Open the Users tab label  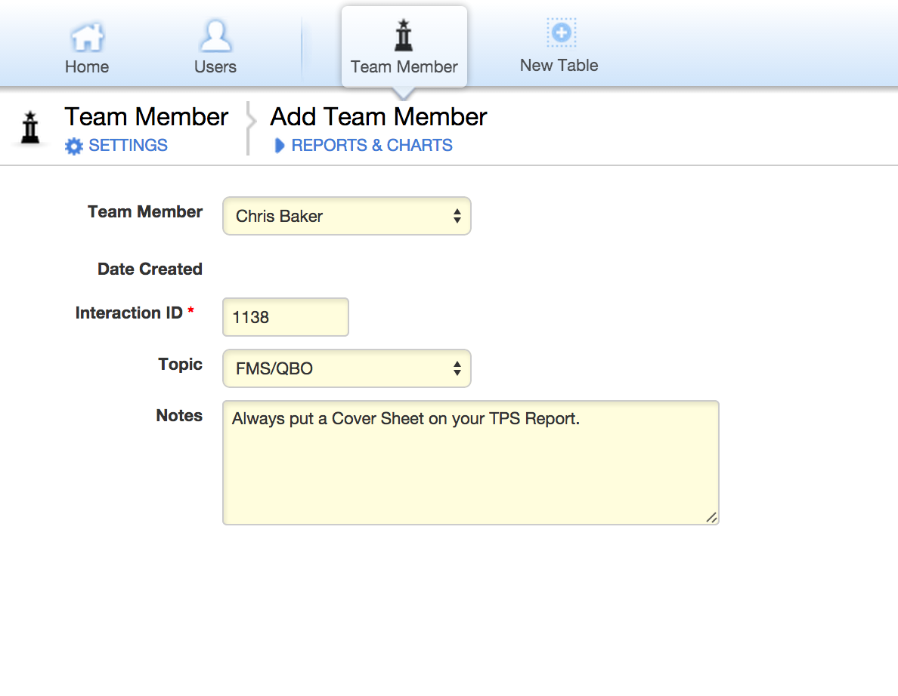(215, 67)
